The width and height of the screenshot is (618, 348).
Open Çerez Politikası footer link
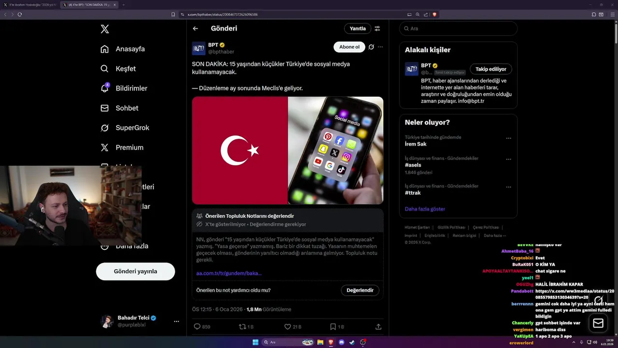[x=486, y=227]
